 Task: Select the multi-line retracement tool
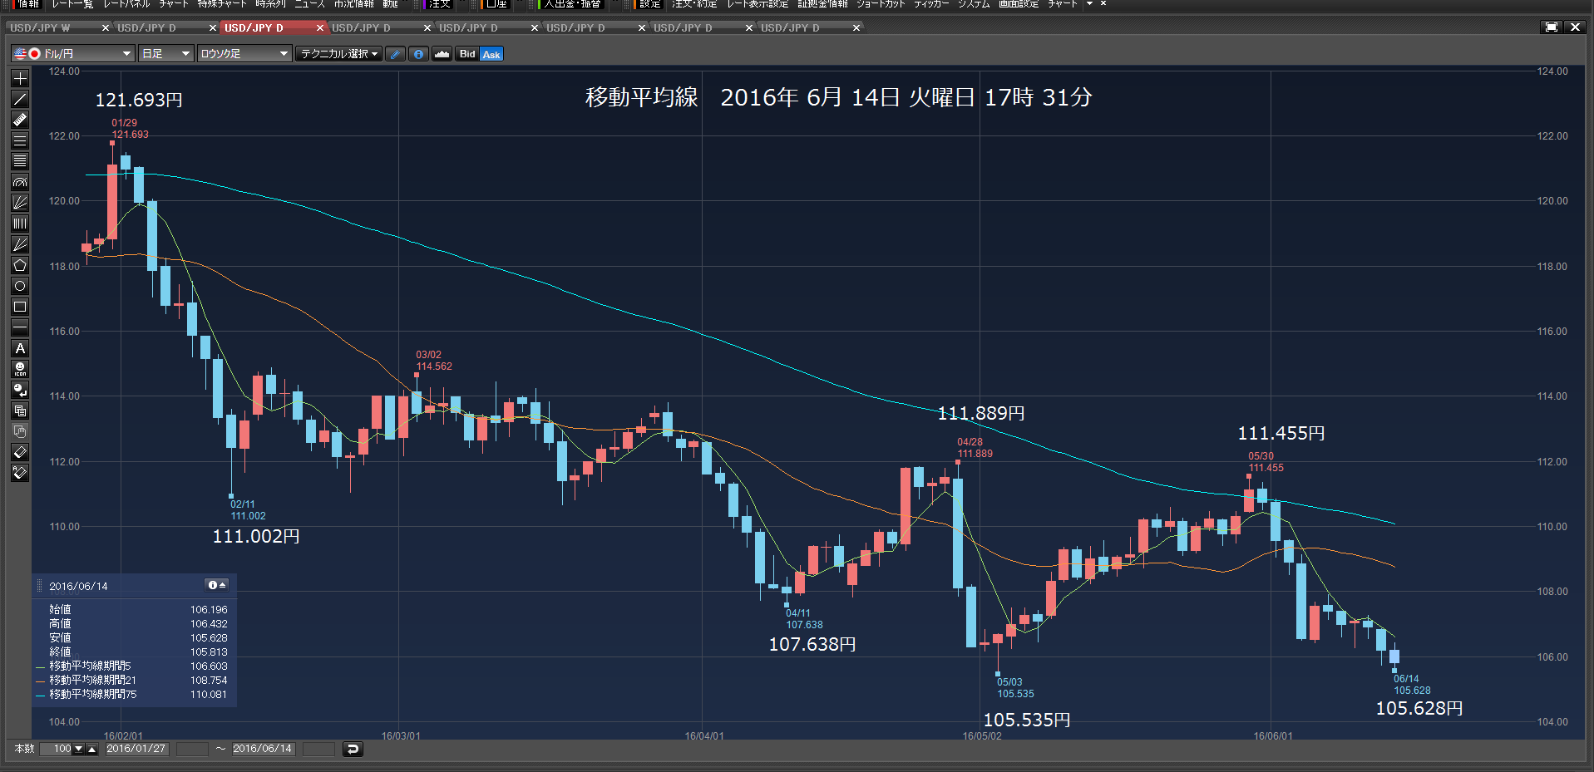point(20,161)
